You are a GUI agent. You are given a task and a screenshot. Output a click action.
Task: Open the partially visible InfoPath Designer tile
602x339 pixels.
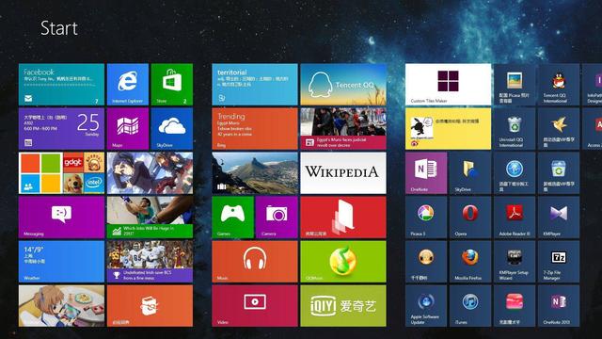(593, 85)
